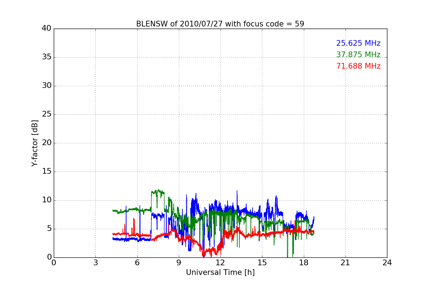The height and width of the screenshot is (286, 430).
Task: Click x-axis tick value 3
Action: (95, 263)
